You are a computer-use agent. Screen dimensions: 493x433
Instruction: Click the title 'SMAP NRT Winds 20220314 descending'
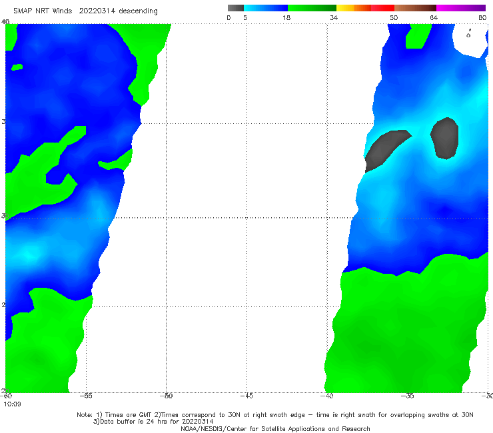[x=85, y=11]
